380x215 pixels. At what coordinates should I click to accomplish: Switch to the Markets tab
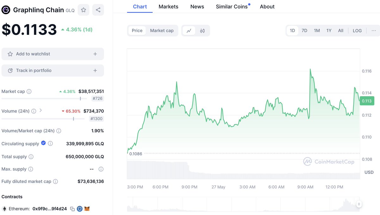[168, 6]
